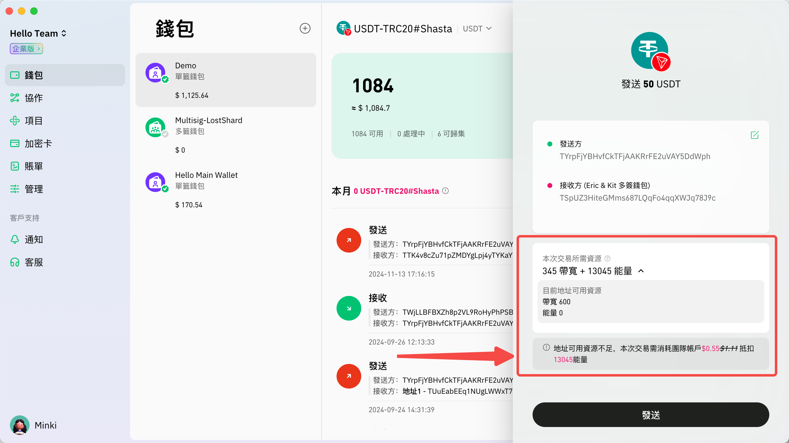Screen dimensions: 789x443
Task: Click the info icon next to 本月 USDT-TRC20#Shasta
Action: (x=445, y=191)
